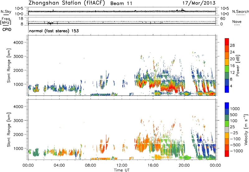Pick the gray segment of Velocity color bar
This screenshot has width=249, height=172.
[x=227, y=129]
